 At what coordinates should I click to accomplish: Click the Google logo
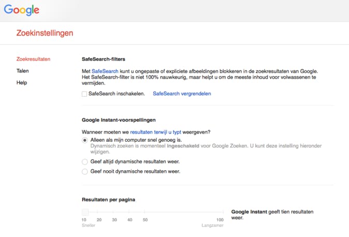pyautogui.click(x=22, y=10)
